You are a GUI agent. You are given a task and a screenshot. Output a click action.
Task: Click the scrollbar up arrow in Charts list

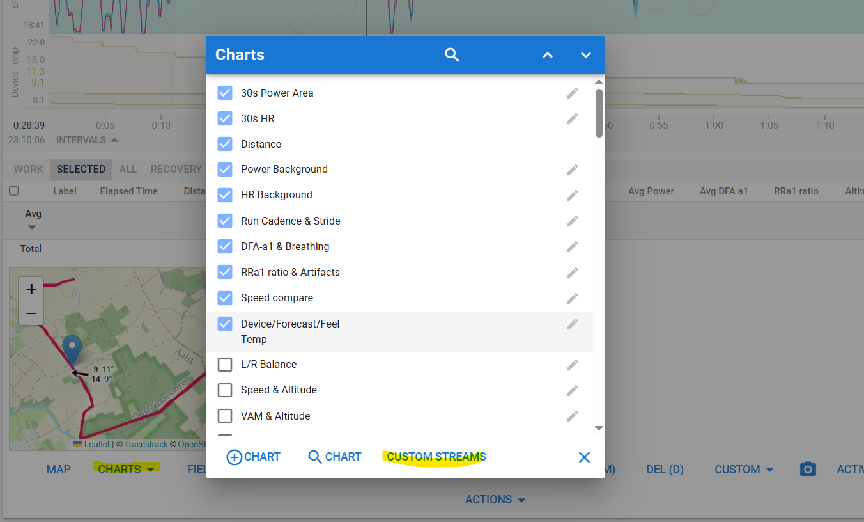click(x=599, y=82)
